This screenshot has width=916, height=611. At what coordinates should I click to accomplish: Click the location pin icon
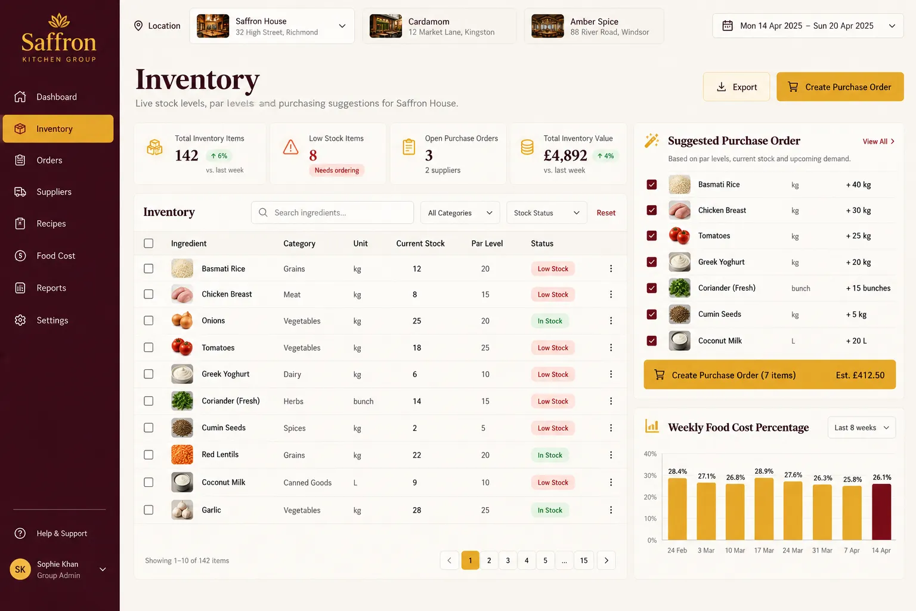coord(138,26)
